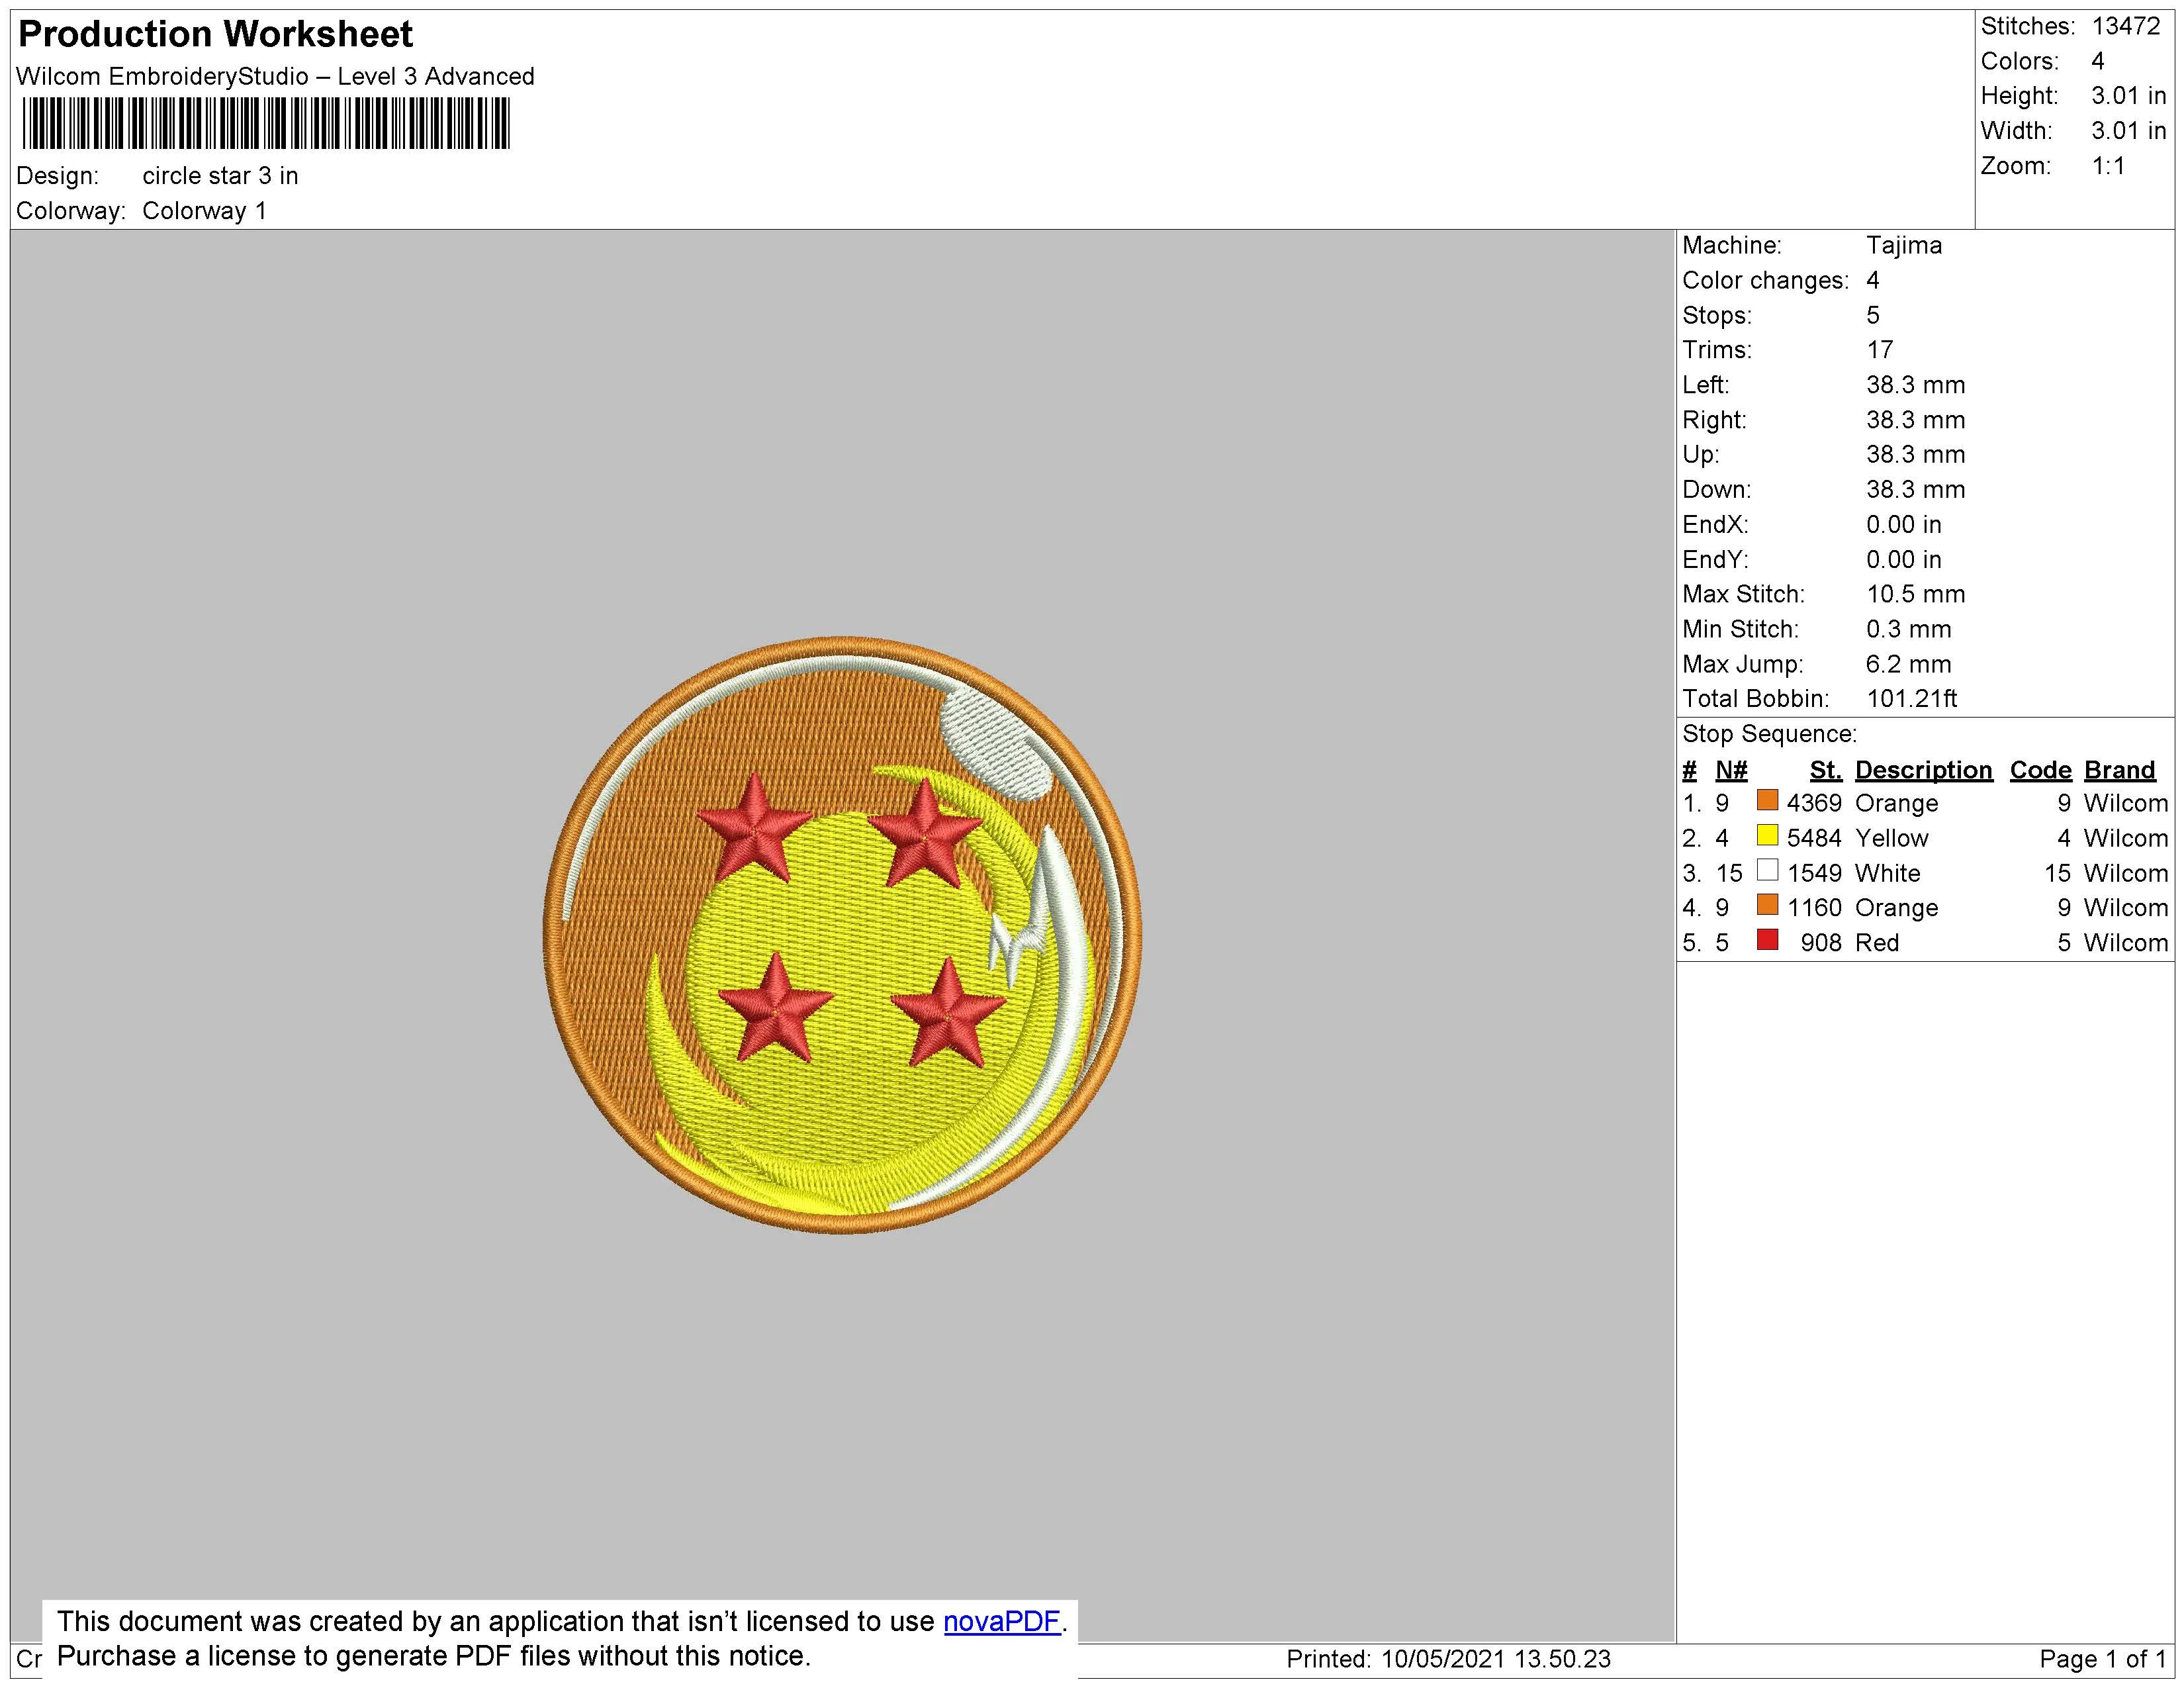Click the Max Jump value '6.2 mm'

pyautogui.click(x=1908, y=665)
